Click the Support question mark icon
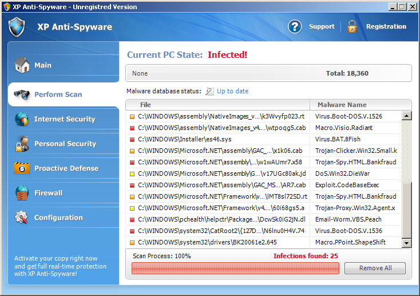The width and height of the screenshot is (420, 296). (295, 26)
